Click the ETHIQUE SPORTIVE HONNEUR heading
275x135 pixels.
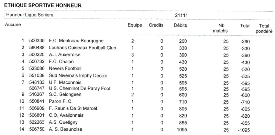click(43, 6)
